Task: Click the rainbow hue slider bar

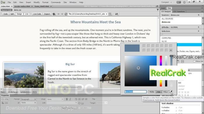Action: click(161, 71)
